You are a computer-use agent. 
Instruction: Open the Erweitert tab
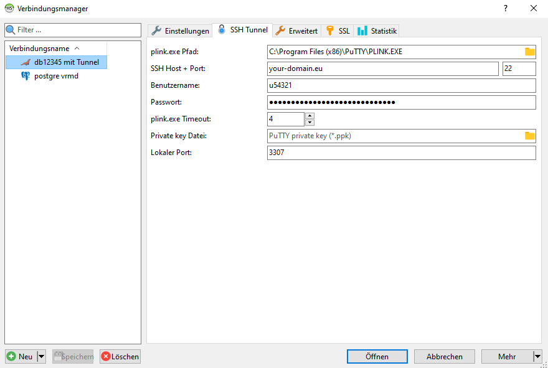pos(296,31)
